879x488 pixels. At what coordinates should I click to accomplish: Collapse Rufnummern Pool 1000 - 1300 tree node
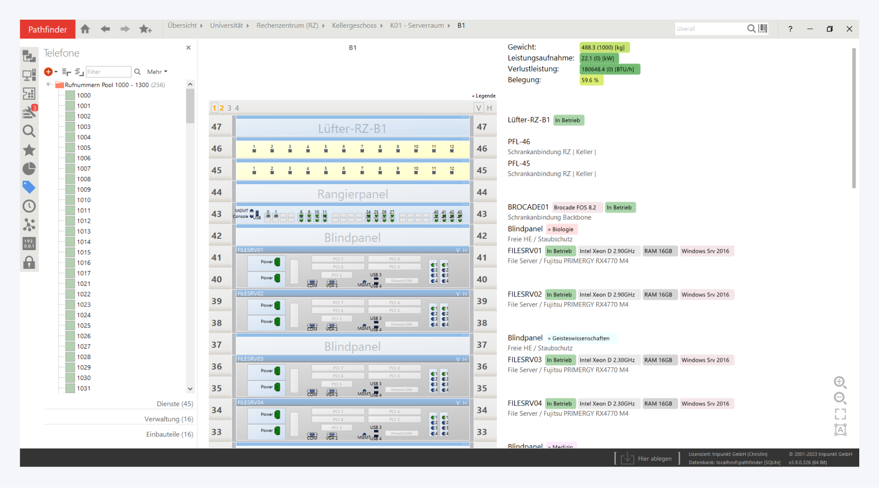click(x=48, y=85)
